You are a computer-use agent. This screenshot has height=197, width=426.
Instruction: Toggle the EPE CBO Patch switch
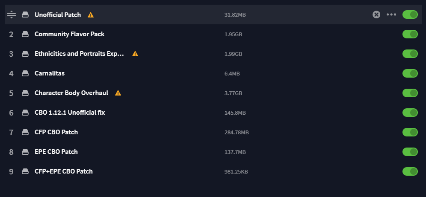[x=410, y=152]
